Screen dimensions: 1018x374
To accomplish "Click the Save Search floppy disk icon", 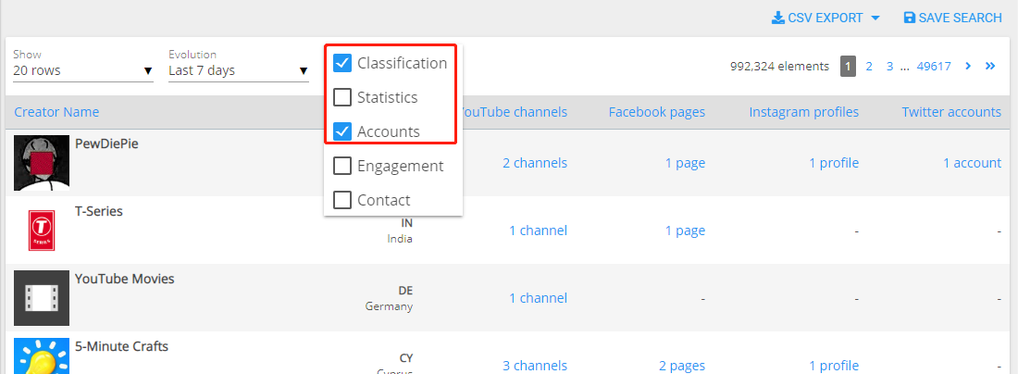I will click(x=910, y=19).
